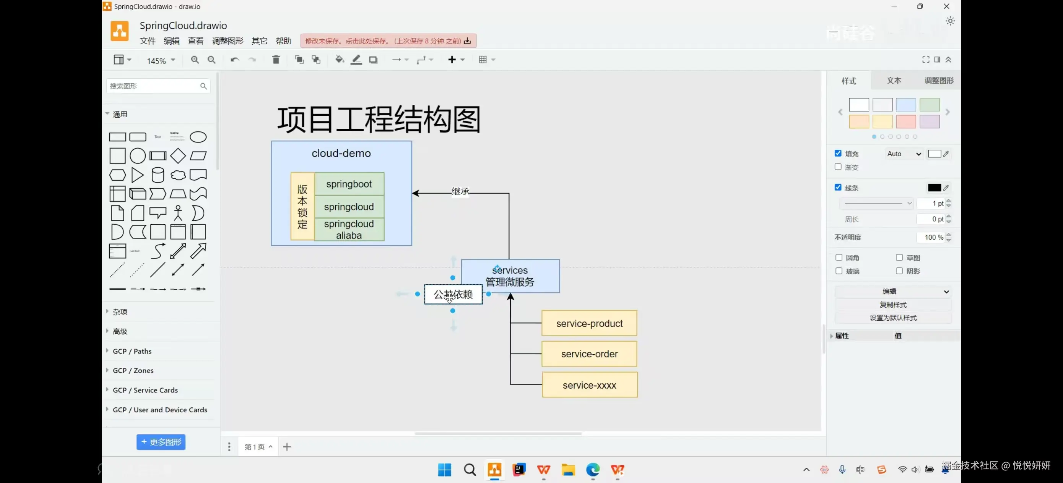This screenshot has height=483, width=1063.
Task: Click the fill color bucket icon
Action: tap(339, 60)
